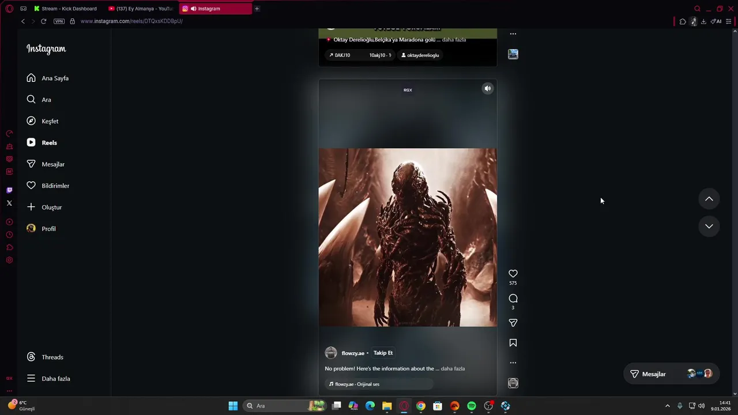Save the flowzy.ae reel with bookmark icon
Viewport: 738px width, 415px height.
coord(513,343)
